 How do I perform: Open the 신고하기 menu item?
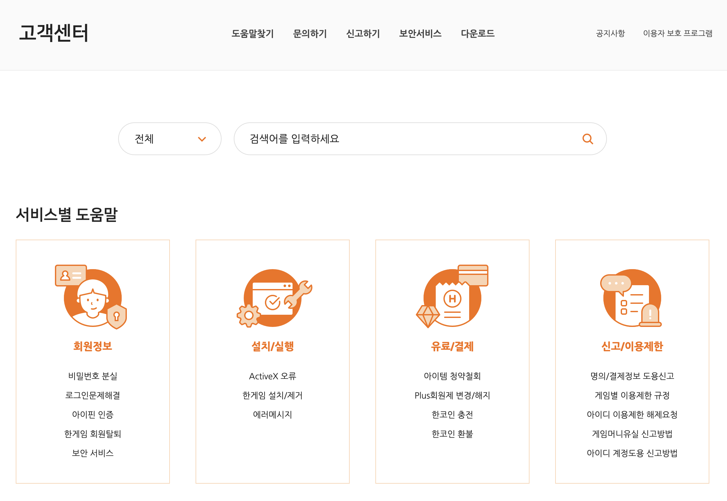pos(363,33)
